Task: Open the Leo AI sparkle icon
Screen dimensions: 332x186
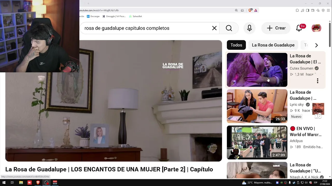Action: tap(318, 10)
